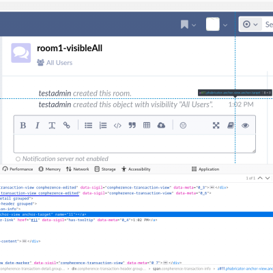Toggle fullscreen editing mode
273x273 pixels.
(x=216, y=126)
